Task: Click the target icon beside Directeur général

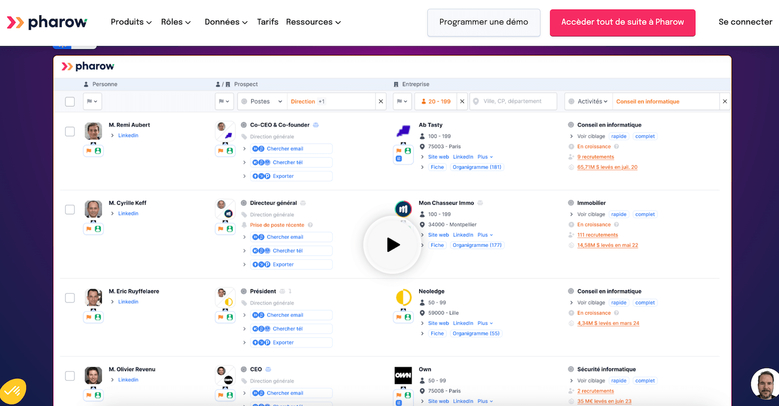Action: (x=244, y=203)
